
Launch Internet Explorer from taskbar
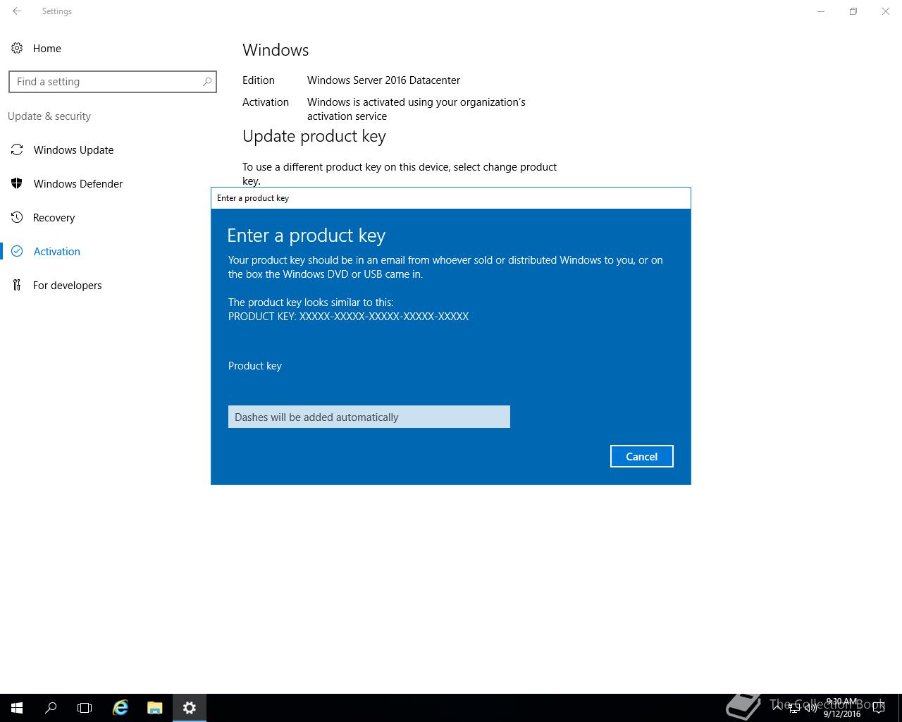pos(121,708)
